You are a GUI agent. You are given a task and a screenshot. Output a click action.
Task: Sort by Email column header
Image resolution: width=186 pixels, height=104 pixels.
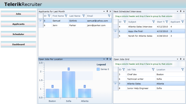90,16
